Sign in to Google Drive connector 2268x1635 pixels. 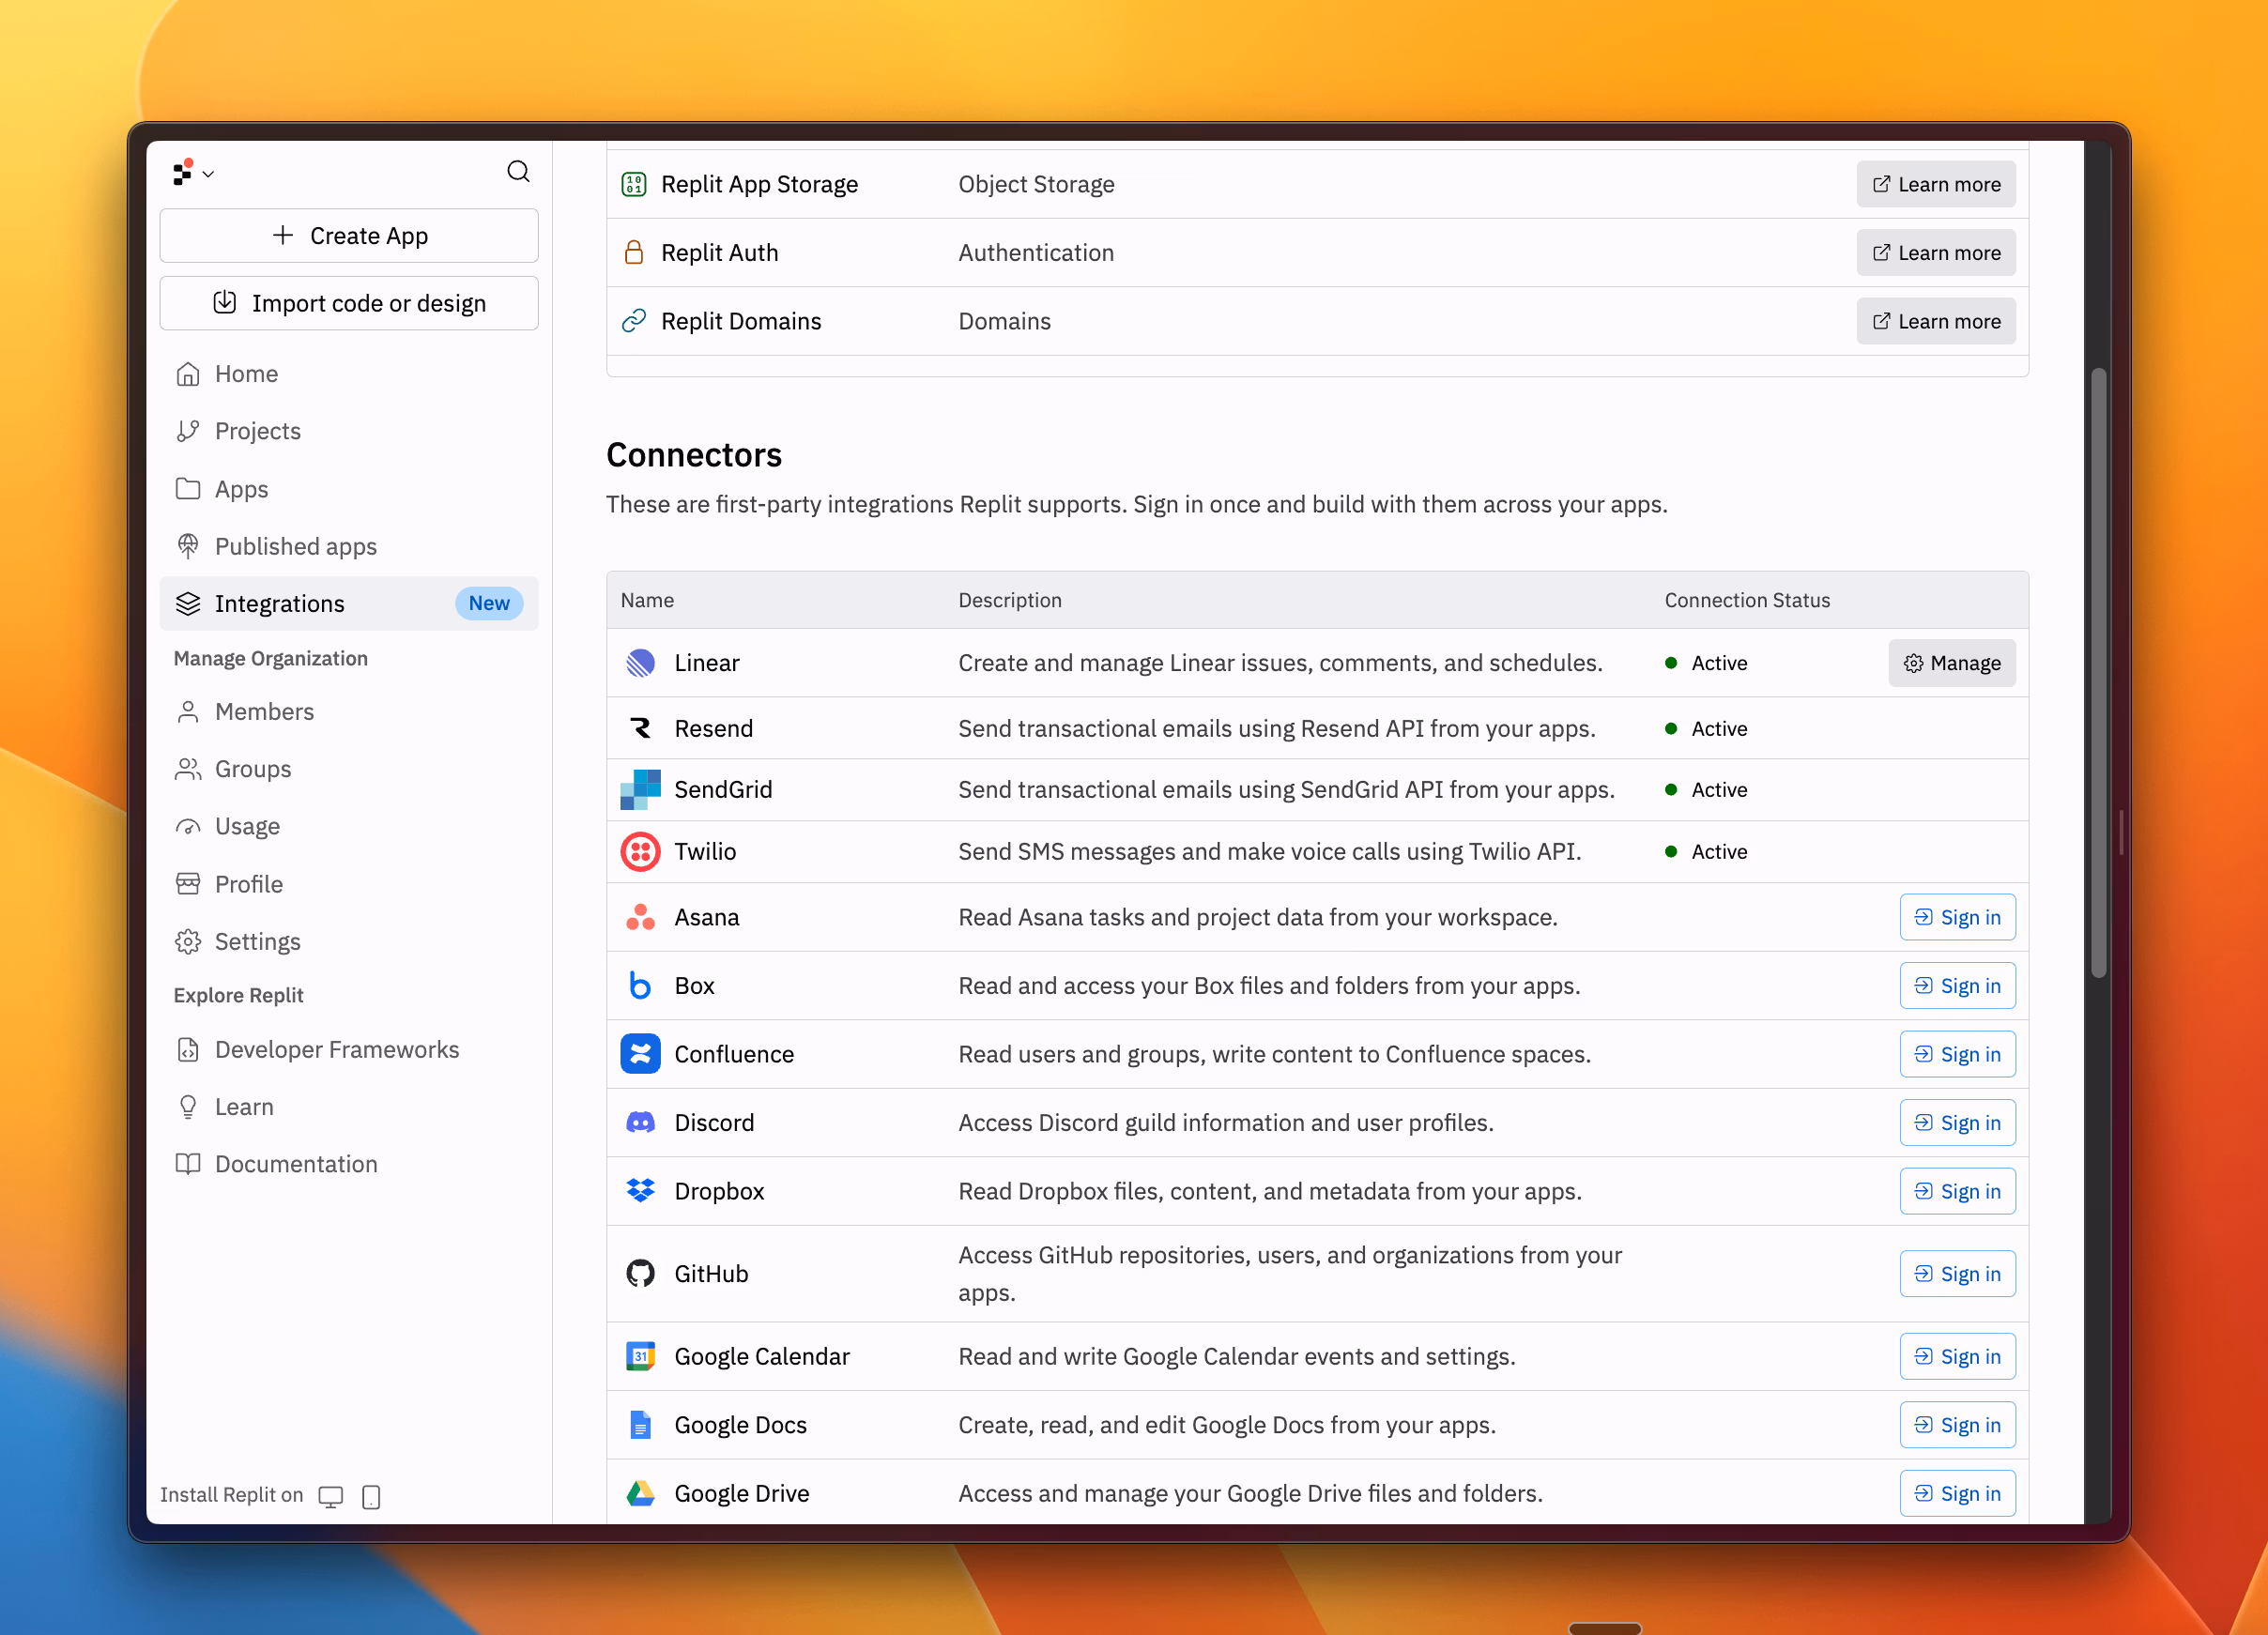[x=1956, y=1493]
